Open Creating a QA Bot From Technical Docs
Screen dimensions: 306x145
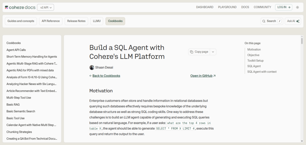[32, 138]
